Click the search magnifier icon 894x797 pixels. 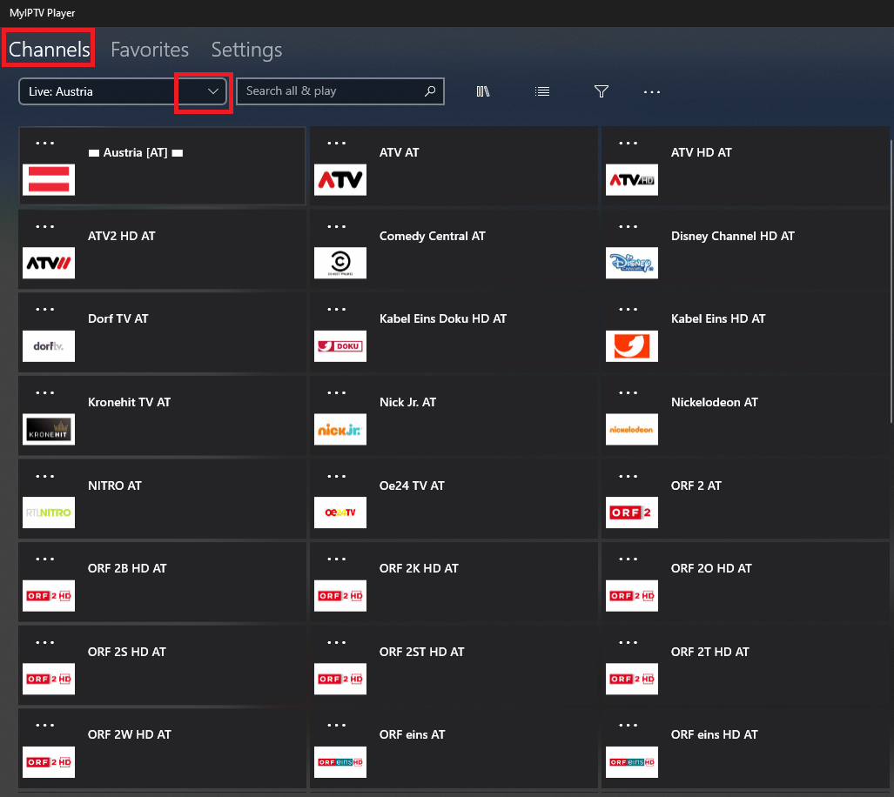pyautogui.click(x=431, y=91)
